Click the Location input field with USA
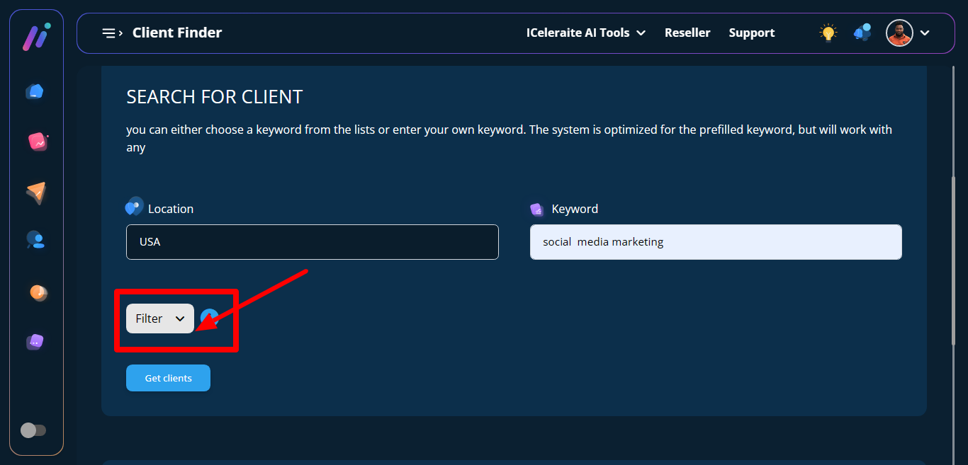968x465 pixels. tap(312, 242)
